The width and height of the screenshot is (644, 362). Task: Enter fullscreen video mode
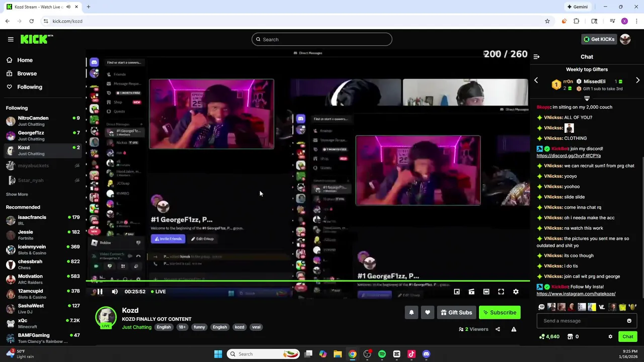coord(501,292)
